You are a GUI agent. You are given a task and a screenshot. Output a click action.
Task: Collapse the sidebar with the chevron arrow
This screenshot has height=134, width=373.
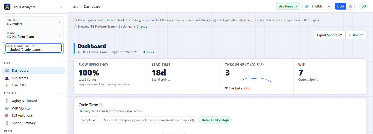pyautogui.click(x=61, y=7)
